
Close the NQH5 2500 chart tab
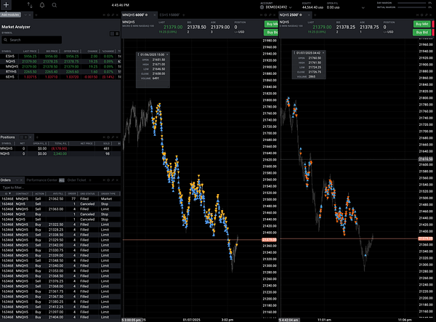coord(310,15)
